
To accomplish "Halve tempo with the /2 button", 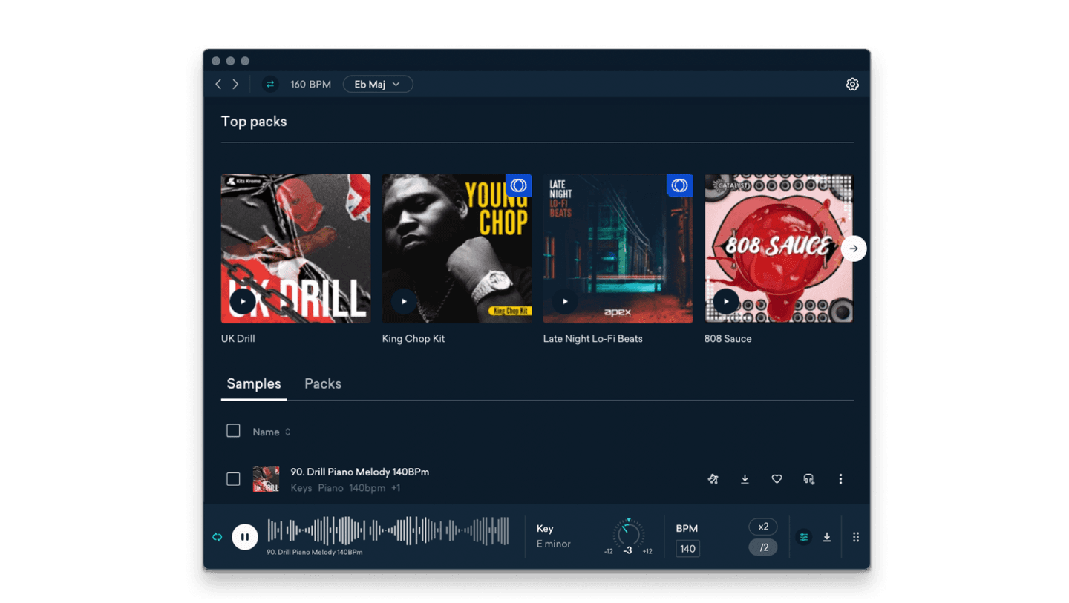I will 763,547.
